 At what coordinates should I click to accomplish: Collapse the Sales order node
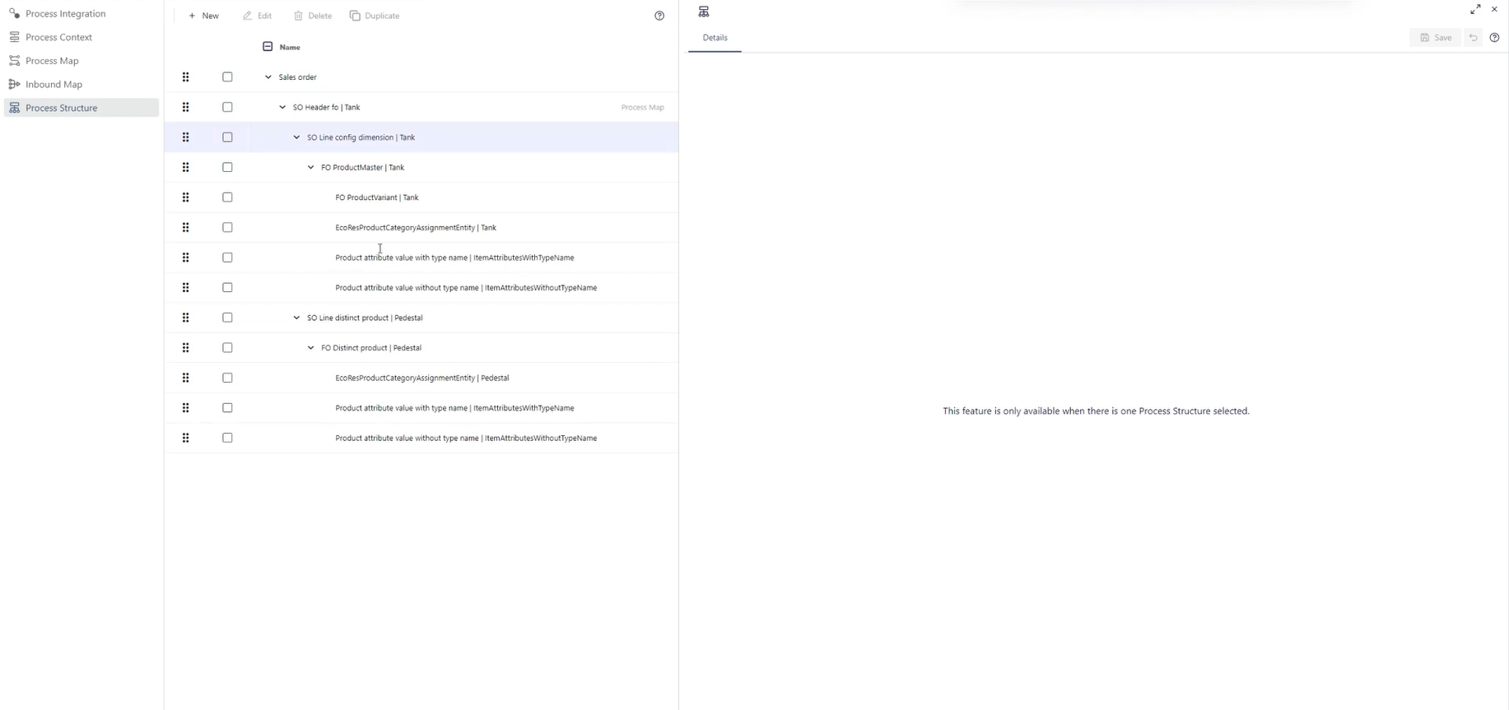click(268, 77)
